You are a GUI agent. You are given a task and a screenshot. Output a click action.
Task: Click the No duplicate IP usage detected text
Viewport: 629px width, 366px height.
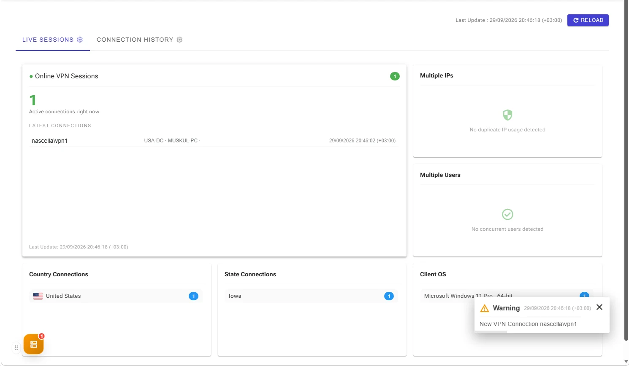[x=507, y=130]
